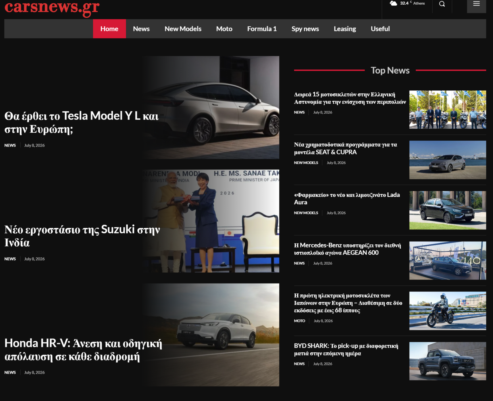Open the BYD SHARK pick-up headline
The image size is (493, 401).
click(x=346, y=350)
